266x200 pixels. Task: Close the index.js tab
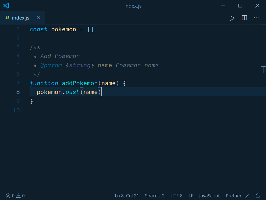[38, 18]
